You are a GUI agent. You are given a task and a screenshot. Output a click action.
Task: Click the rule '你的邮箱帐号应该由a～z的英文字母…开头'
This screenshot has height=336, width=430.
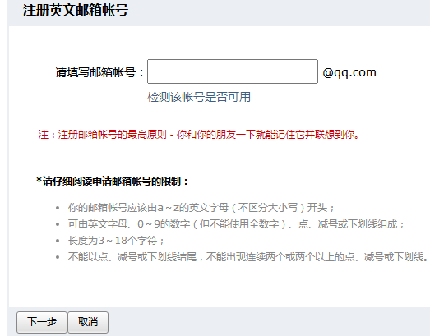click(201, 208)
